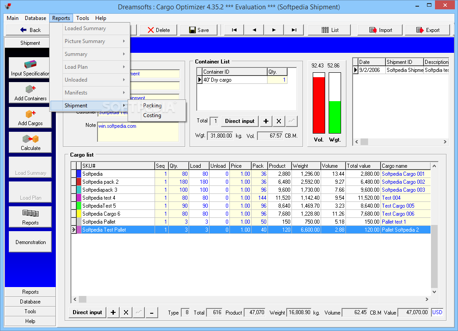The width and height of the screenshot is (458, 331).
Task: Go to the previous record
Action: tap(254, 30)
